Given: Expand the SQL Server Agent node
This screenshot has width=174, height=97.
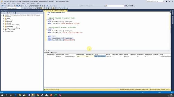Looking at the screenshot, I should click(4, 30).
